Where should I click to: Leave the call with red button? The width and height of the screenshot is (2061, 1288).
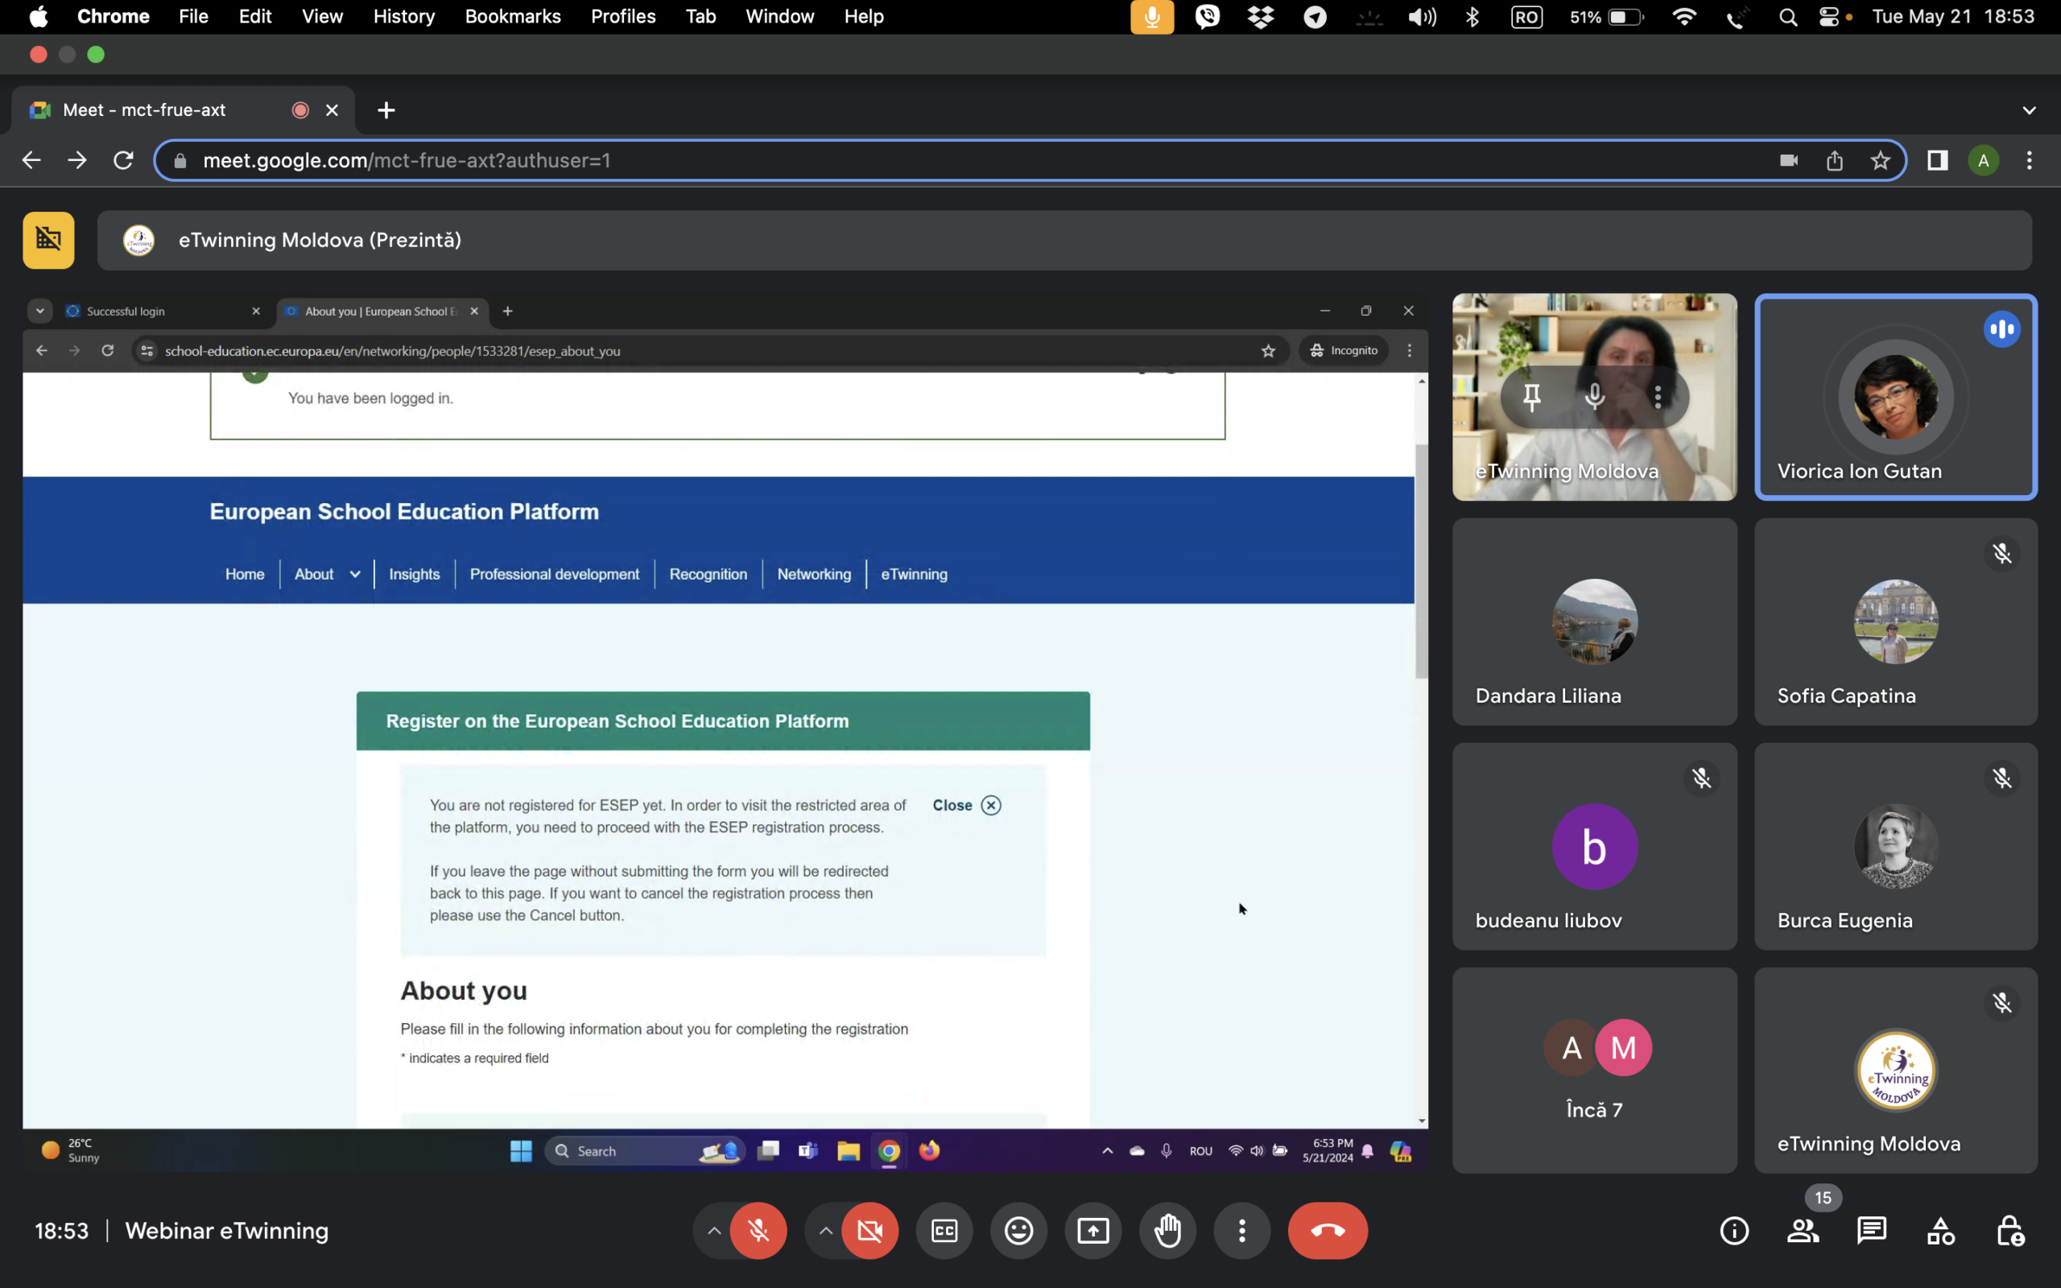(1327, 1230)
